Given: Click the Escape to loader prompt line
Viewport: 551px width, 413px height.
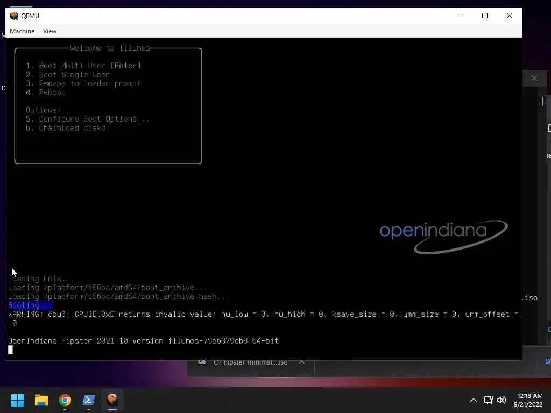Looking at the screenshot, I should tap(83, 83).
